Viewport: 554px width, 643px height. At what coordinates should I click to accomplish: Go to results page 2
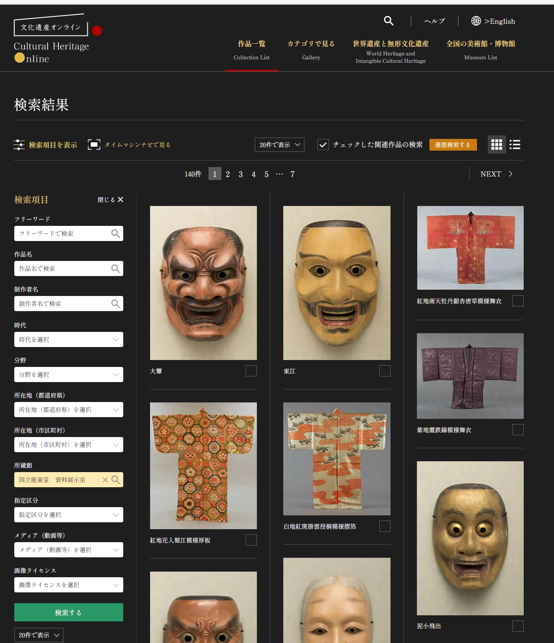[228, 174]
